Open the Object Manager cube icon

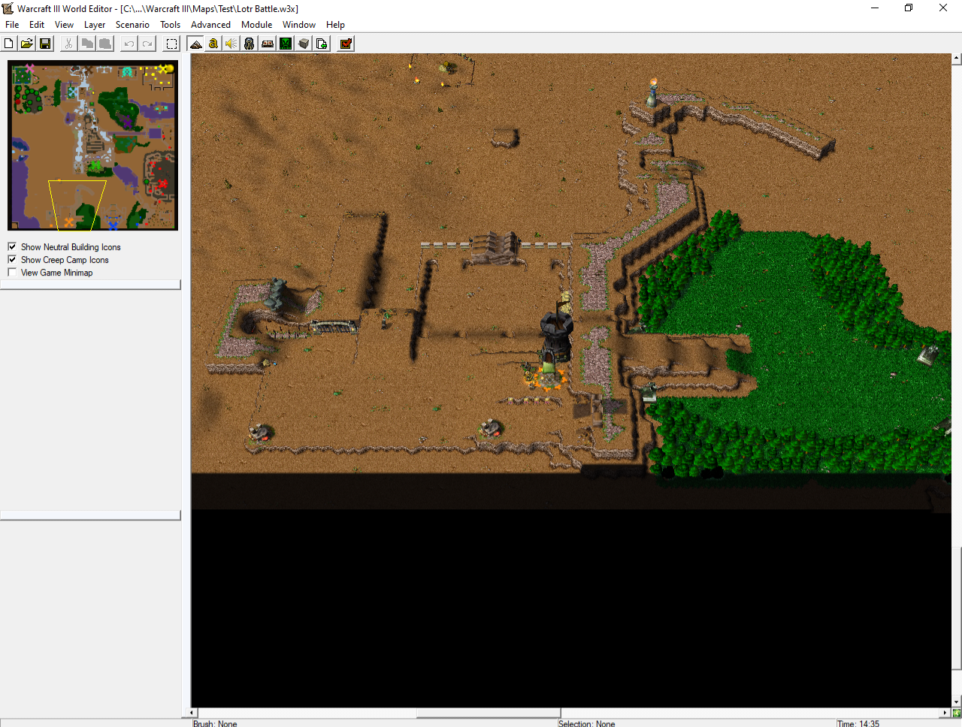(304, 44)
